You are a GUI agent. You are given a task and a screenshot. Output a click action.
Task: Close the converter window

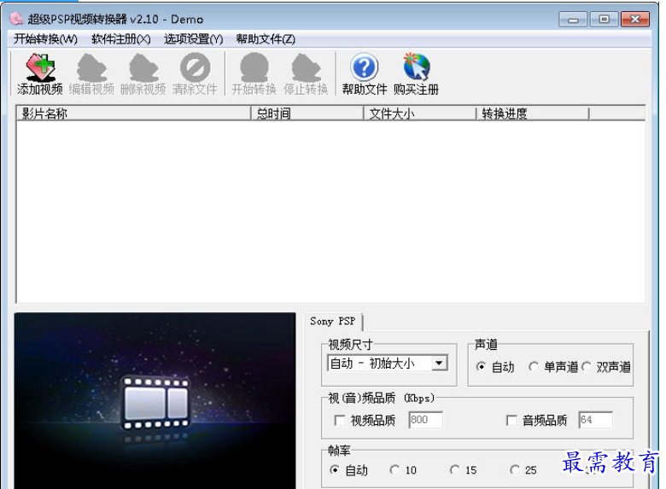click(635, 20)
